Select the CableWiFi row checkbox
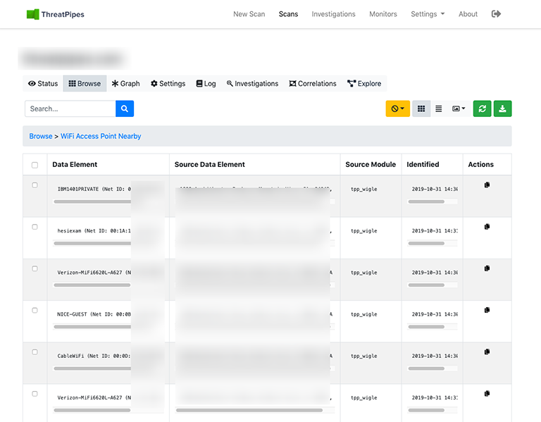The image size is (541, 422). click(x=35, y=352)
